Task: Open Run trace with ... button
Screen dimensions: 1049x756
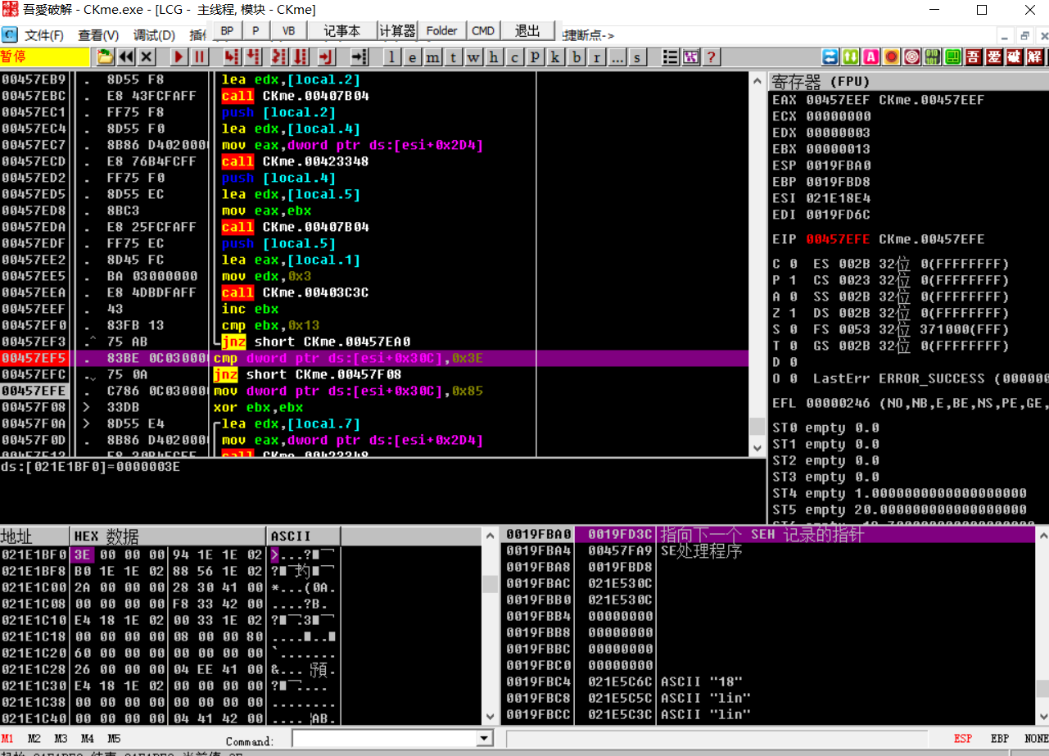Action: click(x=617, y=57)
